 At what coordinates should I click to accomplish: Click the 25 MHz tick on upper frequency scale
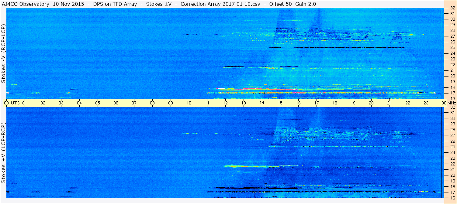click(452, 47)
